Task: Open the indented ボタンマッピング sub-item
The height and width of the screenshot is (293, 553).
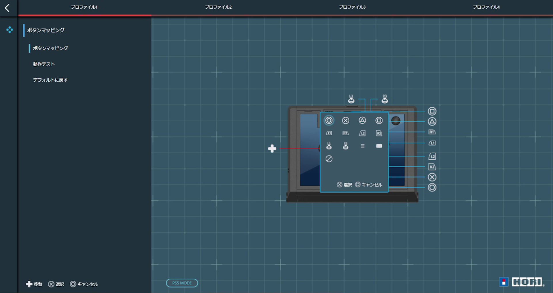Action: 50,48
